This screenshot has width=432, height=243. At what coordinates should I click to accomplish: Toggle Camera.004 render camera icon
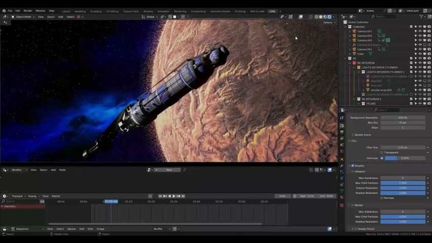coord(429,49)
